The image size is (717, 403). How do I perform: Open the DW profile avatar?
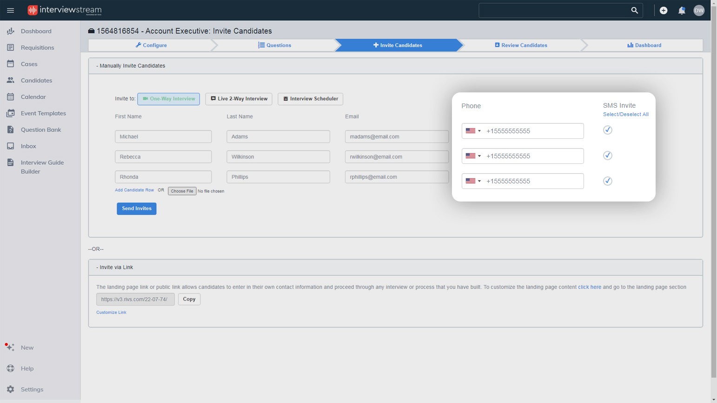699,10
